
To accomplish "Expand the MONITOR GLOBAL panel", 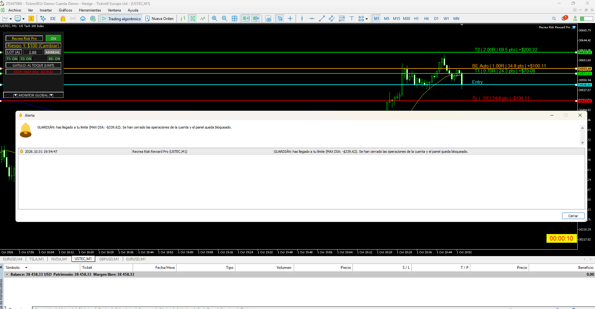I will click(x=33, y=95).
